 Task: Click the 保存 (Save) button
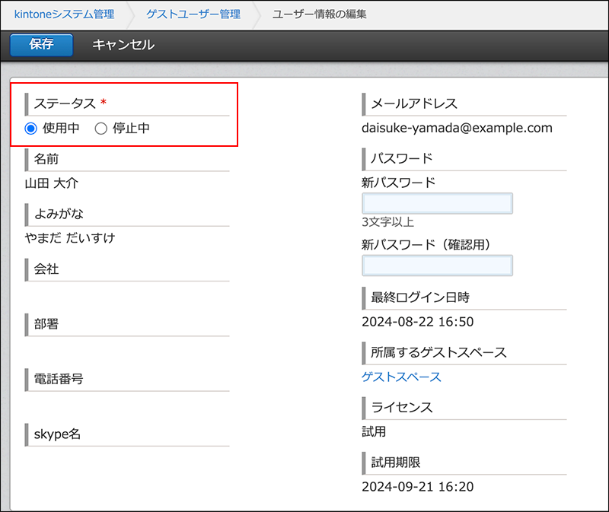40,45
